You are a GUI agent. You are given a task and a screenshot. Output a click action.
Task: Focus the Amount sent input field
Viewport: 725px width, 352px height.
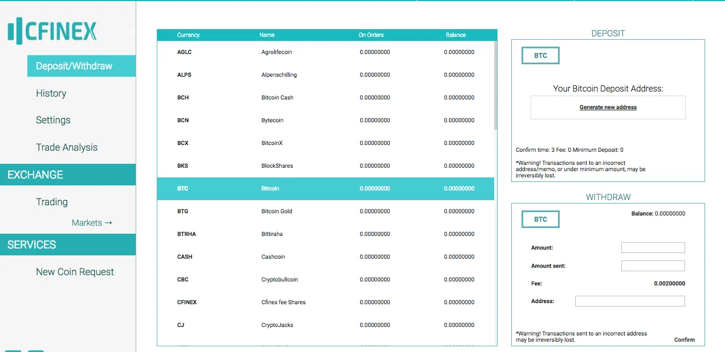click(653, 266)
